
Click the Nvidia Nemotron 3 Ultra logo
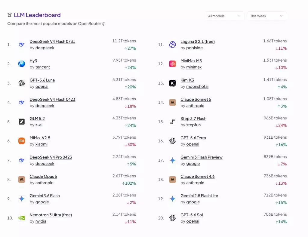pyautogui.click(x=22, y=218)
